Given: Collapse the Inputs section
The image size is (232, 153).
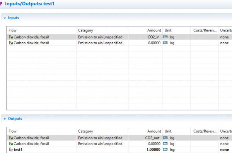Looking at the screenshot, I should [5, 18].
